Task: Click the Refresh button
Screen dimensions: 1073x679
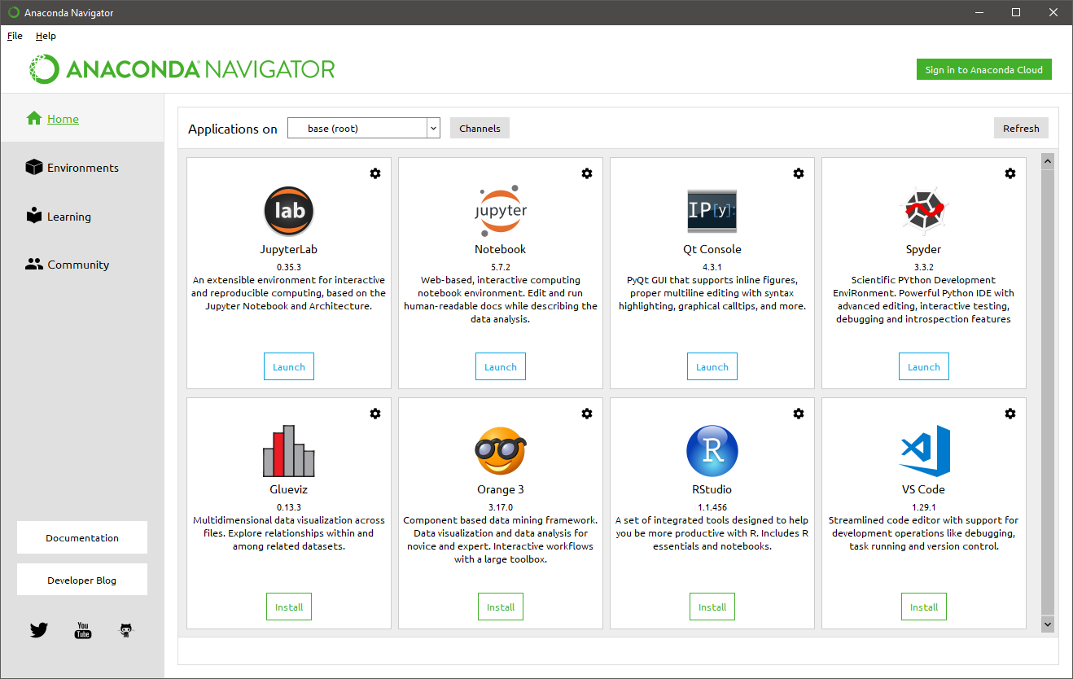Action: [1021, 128]
